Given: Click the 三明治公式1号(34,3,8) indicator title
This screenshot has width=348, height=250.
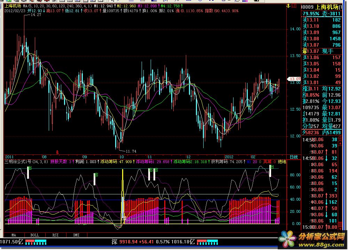Looking at the screenshot, I should point(26,162).
